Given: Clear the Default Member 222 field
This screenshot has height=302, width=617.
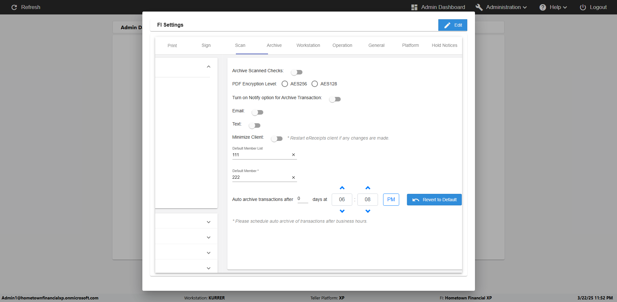Looking at the screenshot, I should [293, 177].
